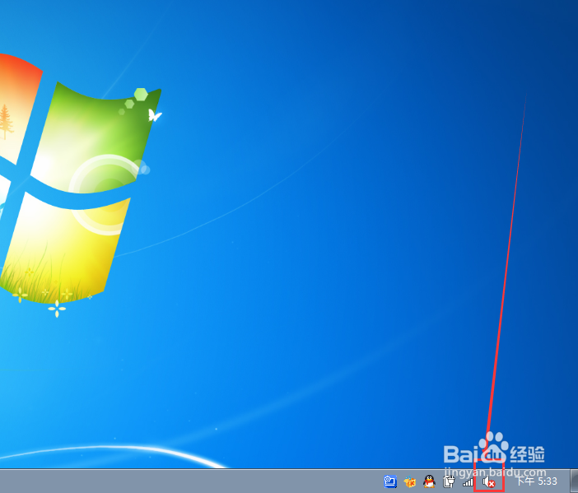Screen dimensions: 578x493
Task: Open the power plug battery tray icon
Action: (449, 481)
